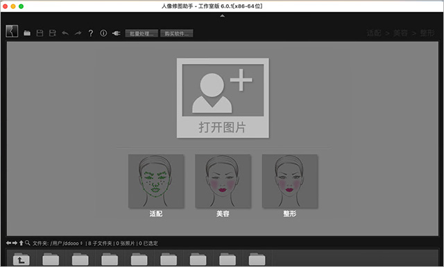Screen dimensions: 444x267
Task: Click the parent-folder thumbnail with up arrow
Action: tap(22, 259)
